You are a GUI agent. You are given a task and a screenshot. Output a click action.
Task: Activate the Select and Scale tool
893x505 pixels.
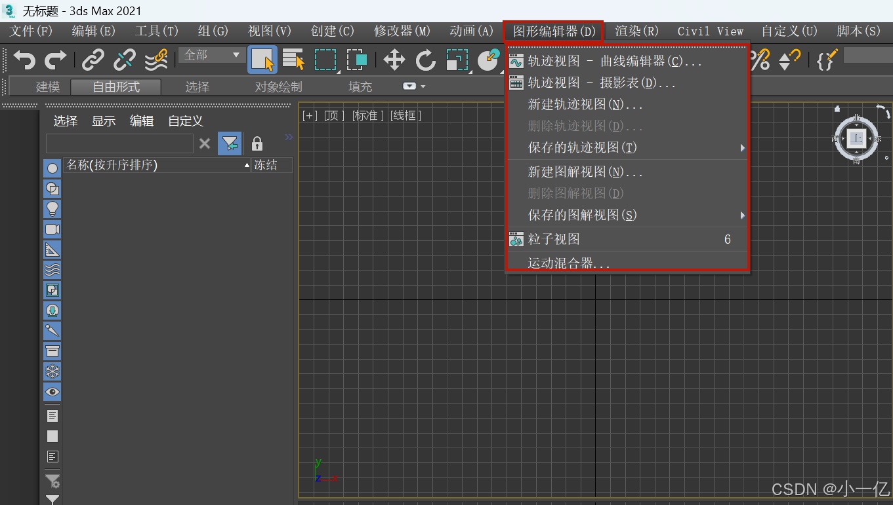(457, 60)
